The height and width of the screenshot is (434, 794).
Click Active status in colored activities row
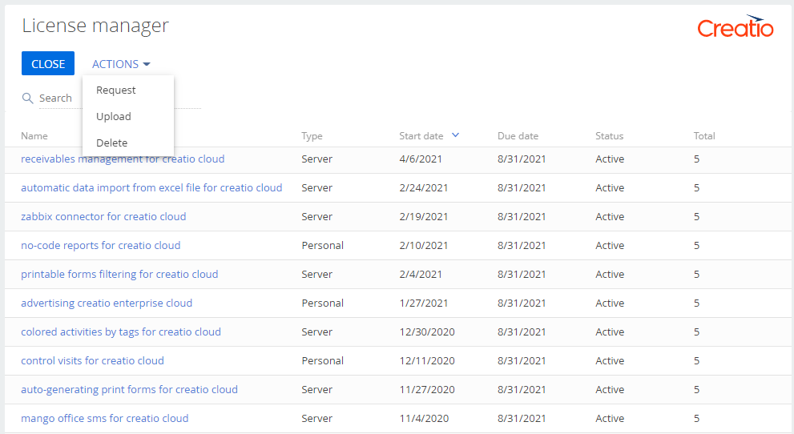(x=610, y=332)
